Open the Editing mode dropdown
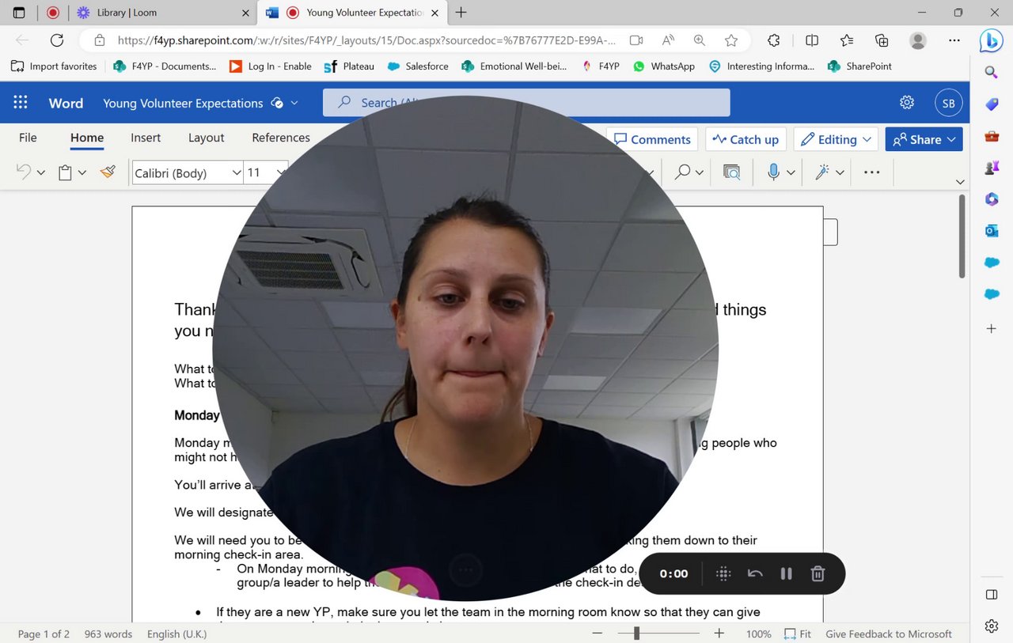Viewport: 1013px width, 643px height. coord(836,139)
